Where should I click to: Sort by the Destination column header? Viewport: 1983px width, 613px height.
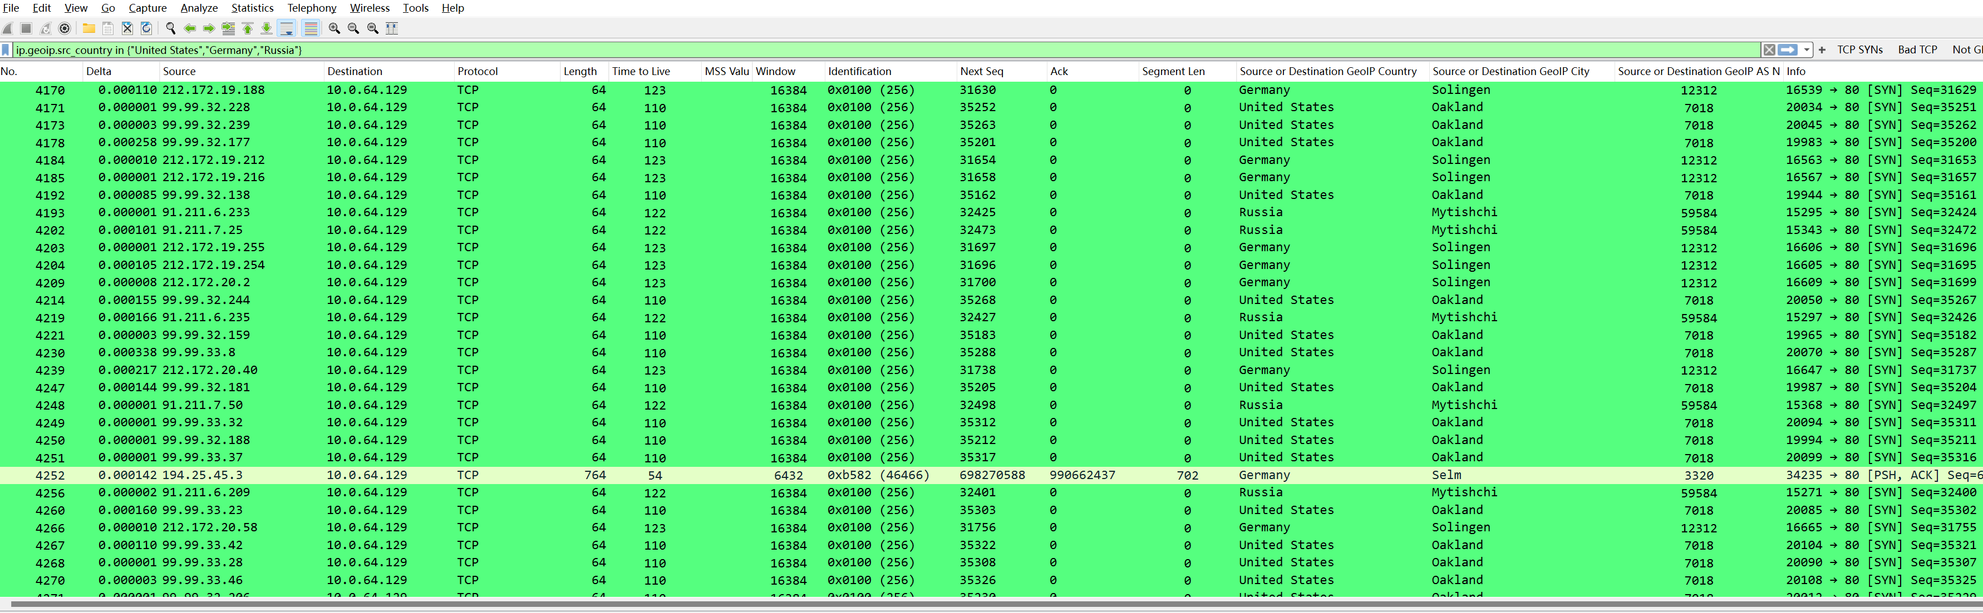pyautogui.click(x=388, y=72)
